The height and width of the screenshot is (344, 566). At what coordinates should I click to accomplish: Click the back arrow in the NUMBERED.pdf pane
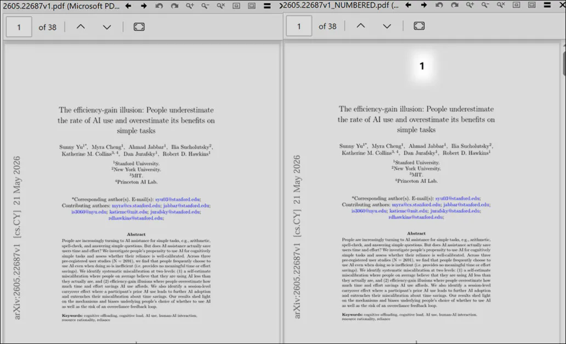point(408,5)
